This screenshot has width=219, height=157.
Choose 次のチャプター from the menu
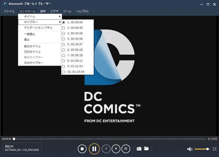coord(34,63)
